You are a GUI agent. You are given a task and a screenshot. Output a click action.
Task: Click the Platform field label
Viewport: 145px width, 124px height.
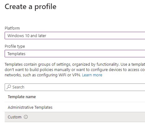[x=12, y=28]
